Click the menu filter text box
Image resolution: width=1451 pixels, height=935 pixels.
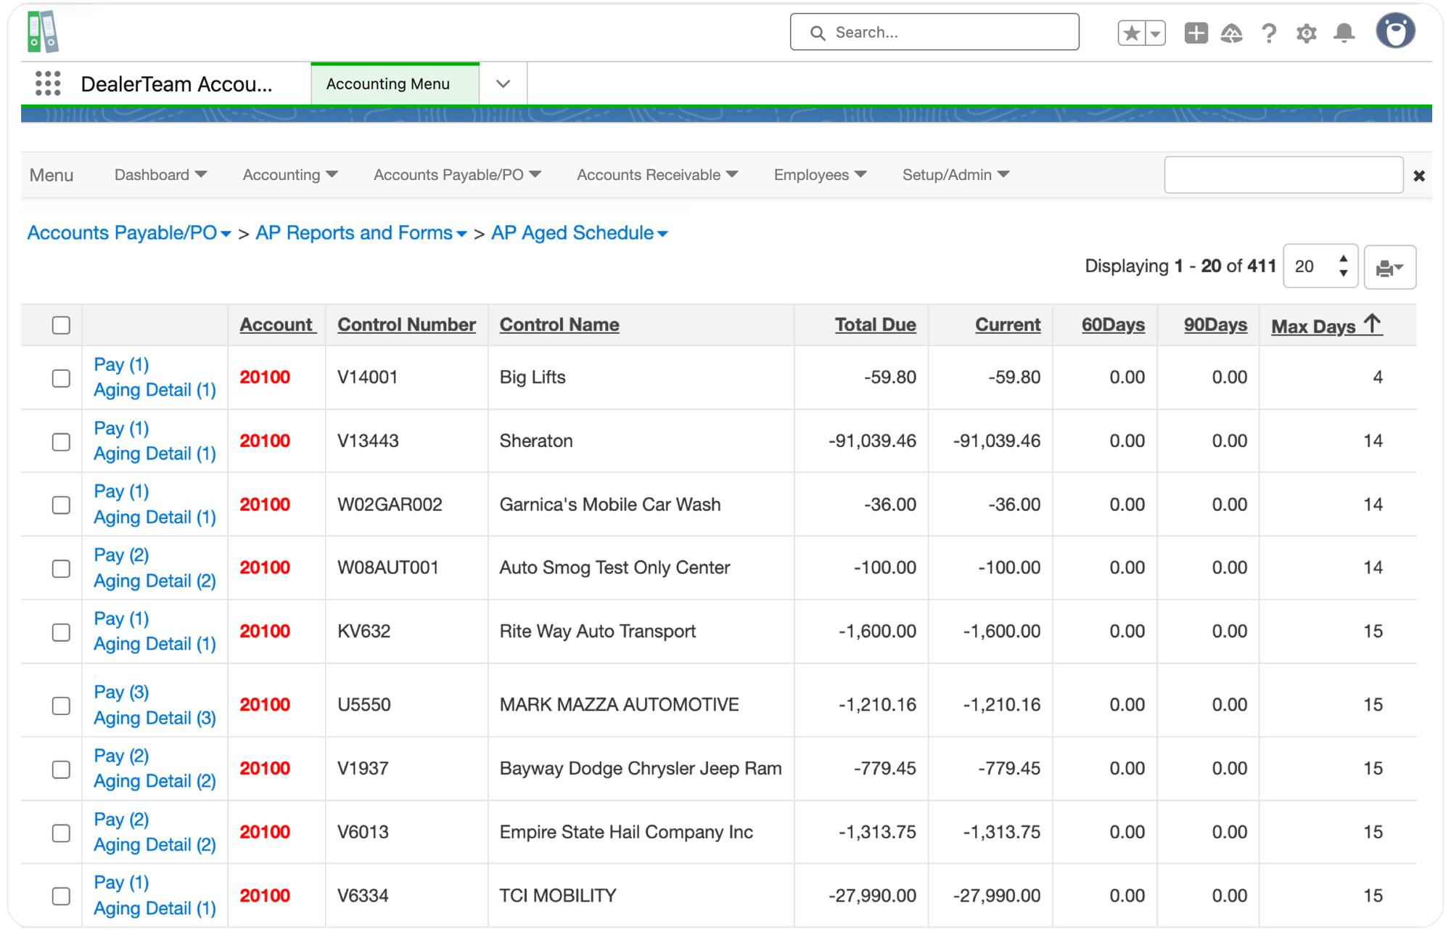pyautogui.click(x=1283, y=175)
